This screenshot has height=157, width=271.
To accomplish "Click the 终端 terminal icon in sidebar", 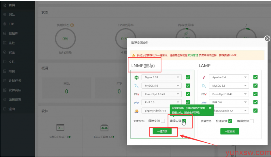I will click(x=5, y=71).
